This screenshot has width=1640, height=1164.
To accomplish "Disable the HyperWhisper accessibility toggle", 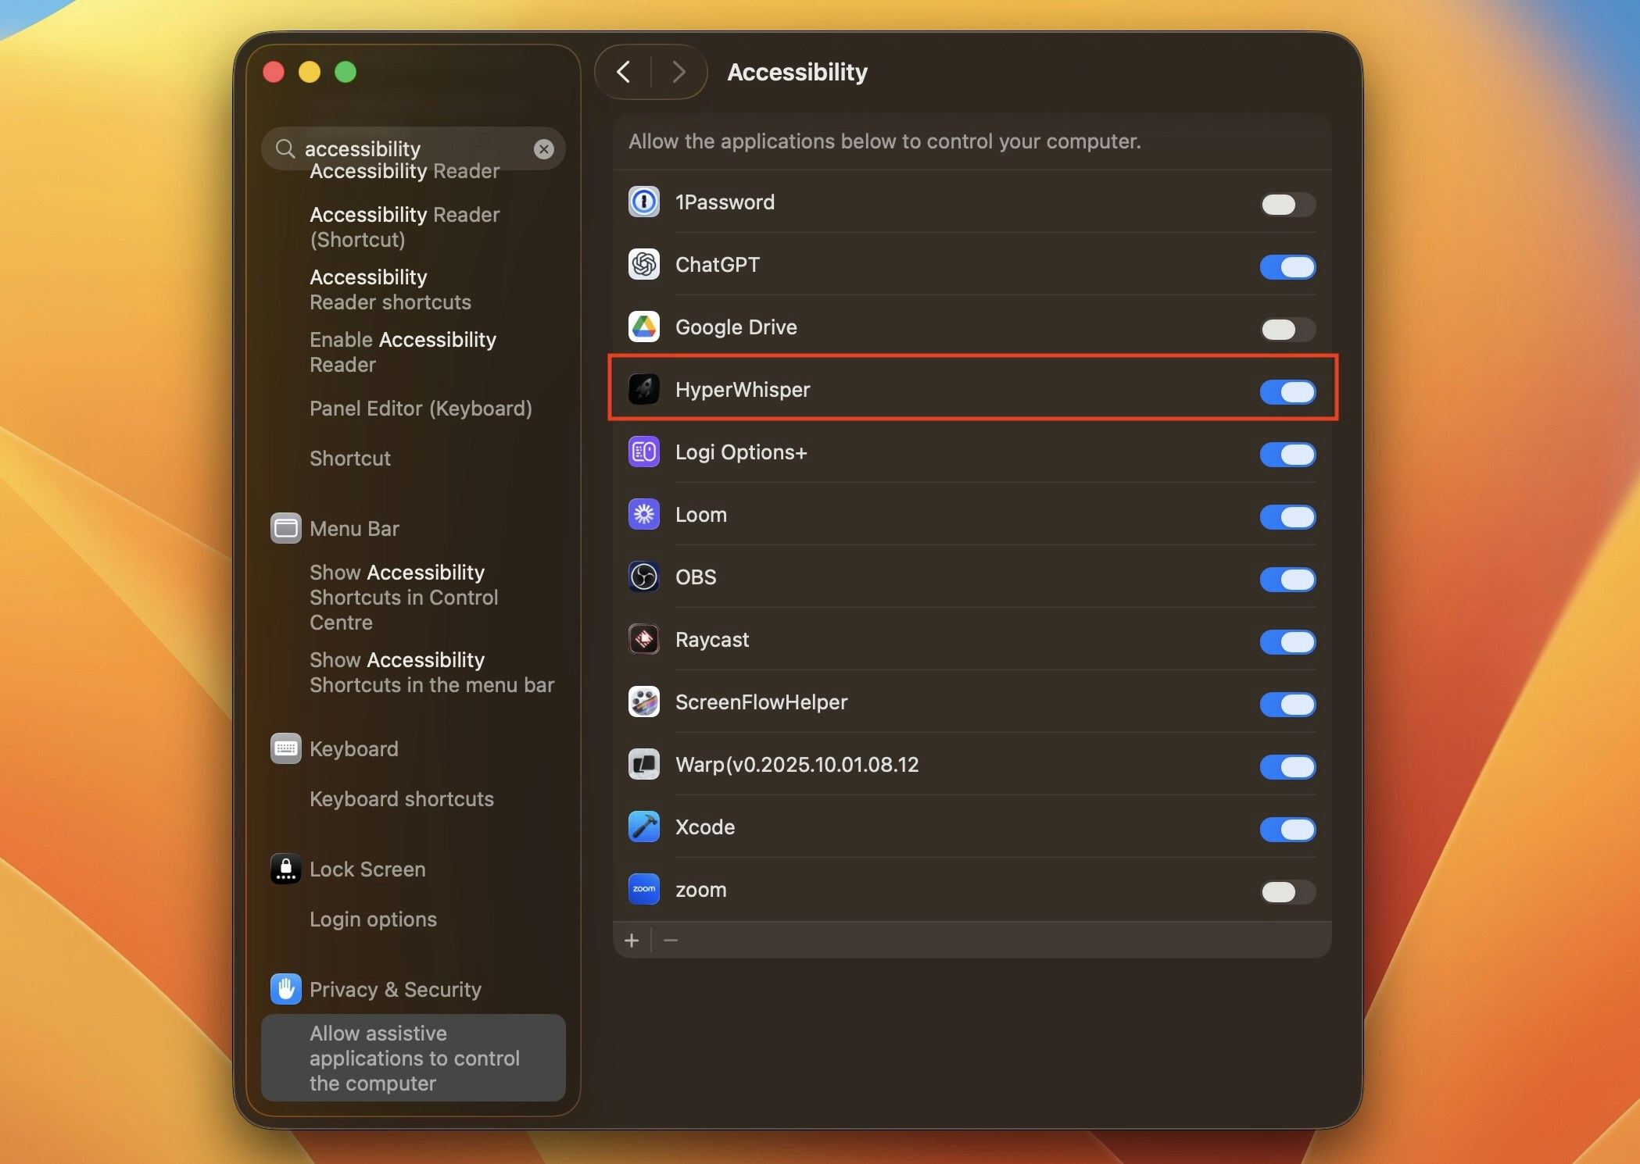I will click(1287, 392).
